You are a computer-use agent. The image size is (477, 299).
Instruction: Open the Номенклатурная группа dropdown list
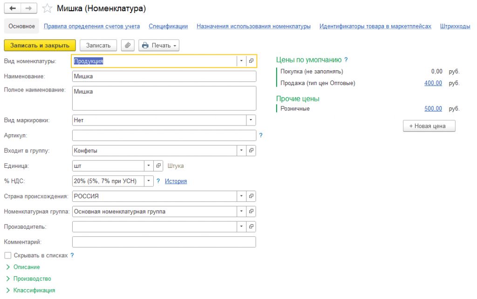(x=242, y=211)
